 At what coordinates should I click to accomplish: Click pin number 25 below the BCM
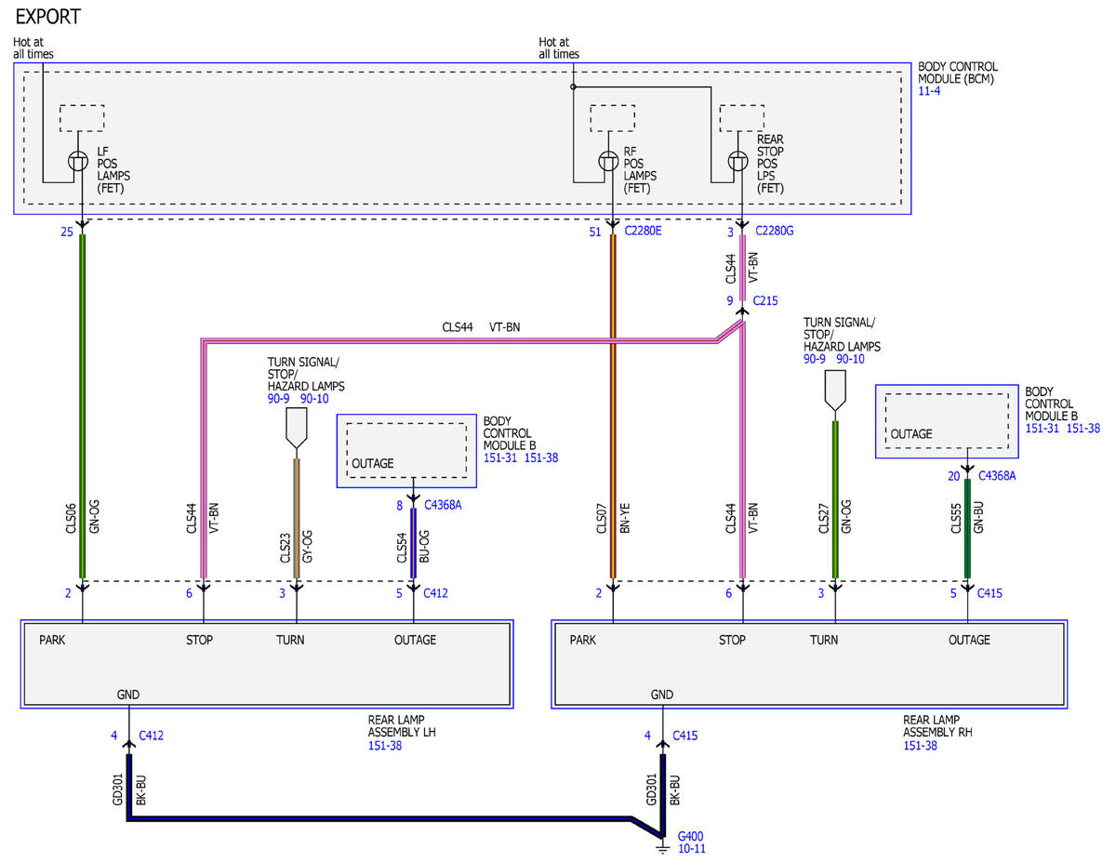(x=67, y=232)
